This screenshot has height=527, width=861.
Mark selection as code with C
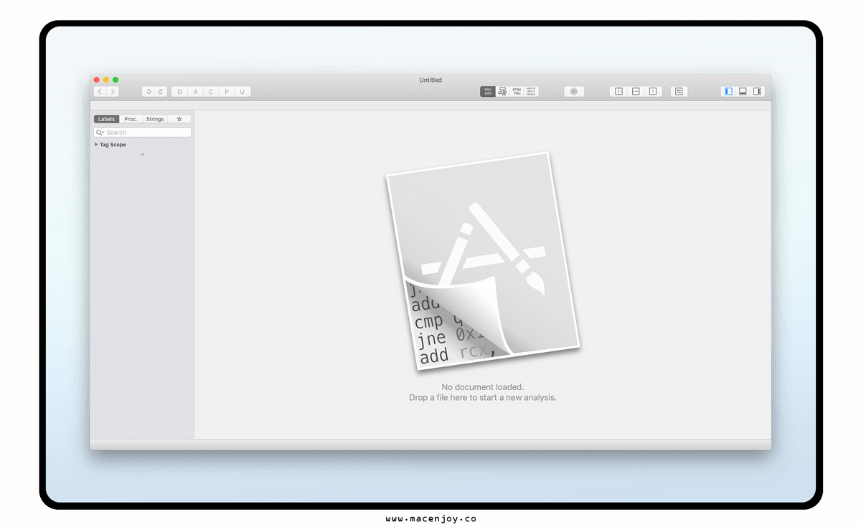pyautogui.click(x=211, y=92)
